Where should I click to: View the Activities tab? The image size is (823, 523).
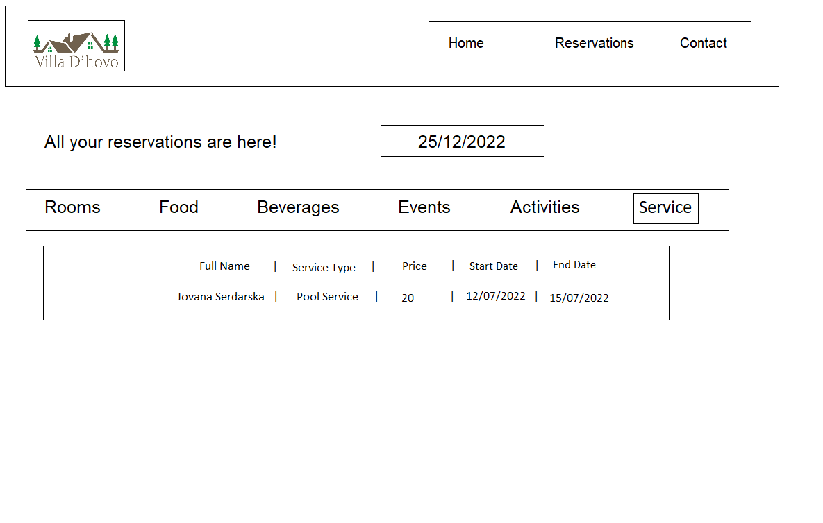[544, 207]
